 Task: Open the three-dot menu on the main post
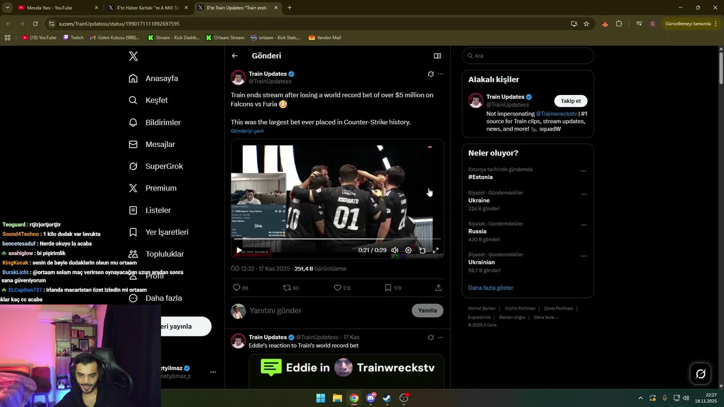pyautogui.click(x=441, y=74)
